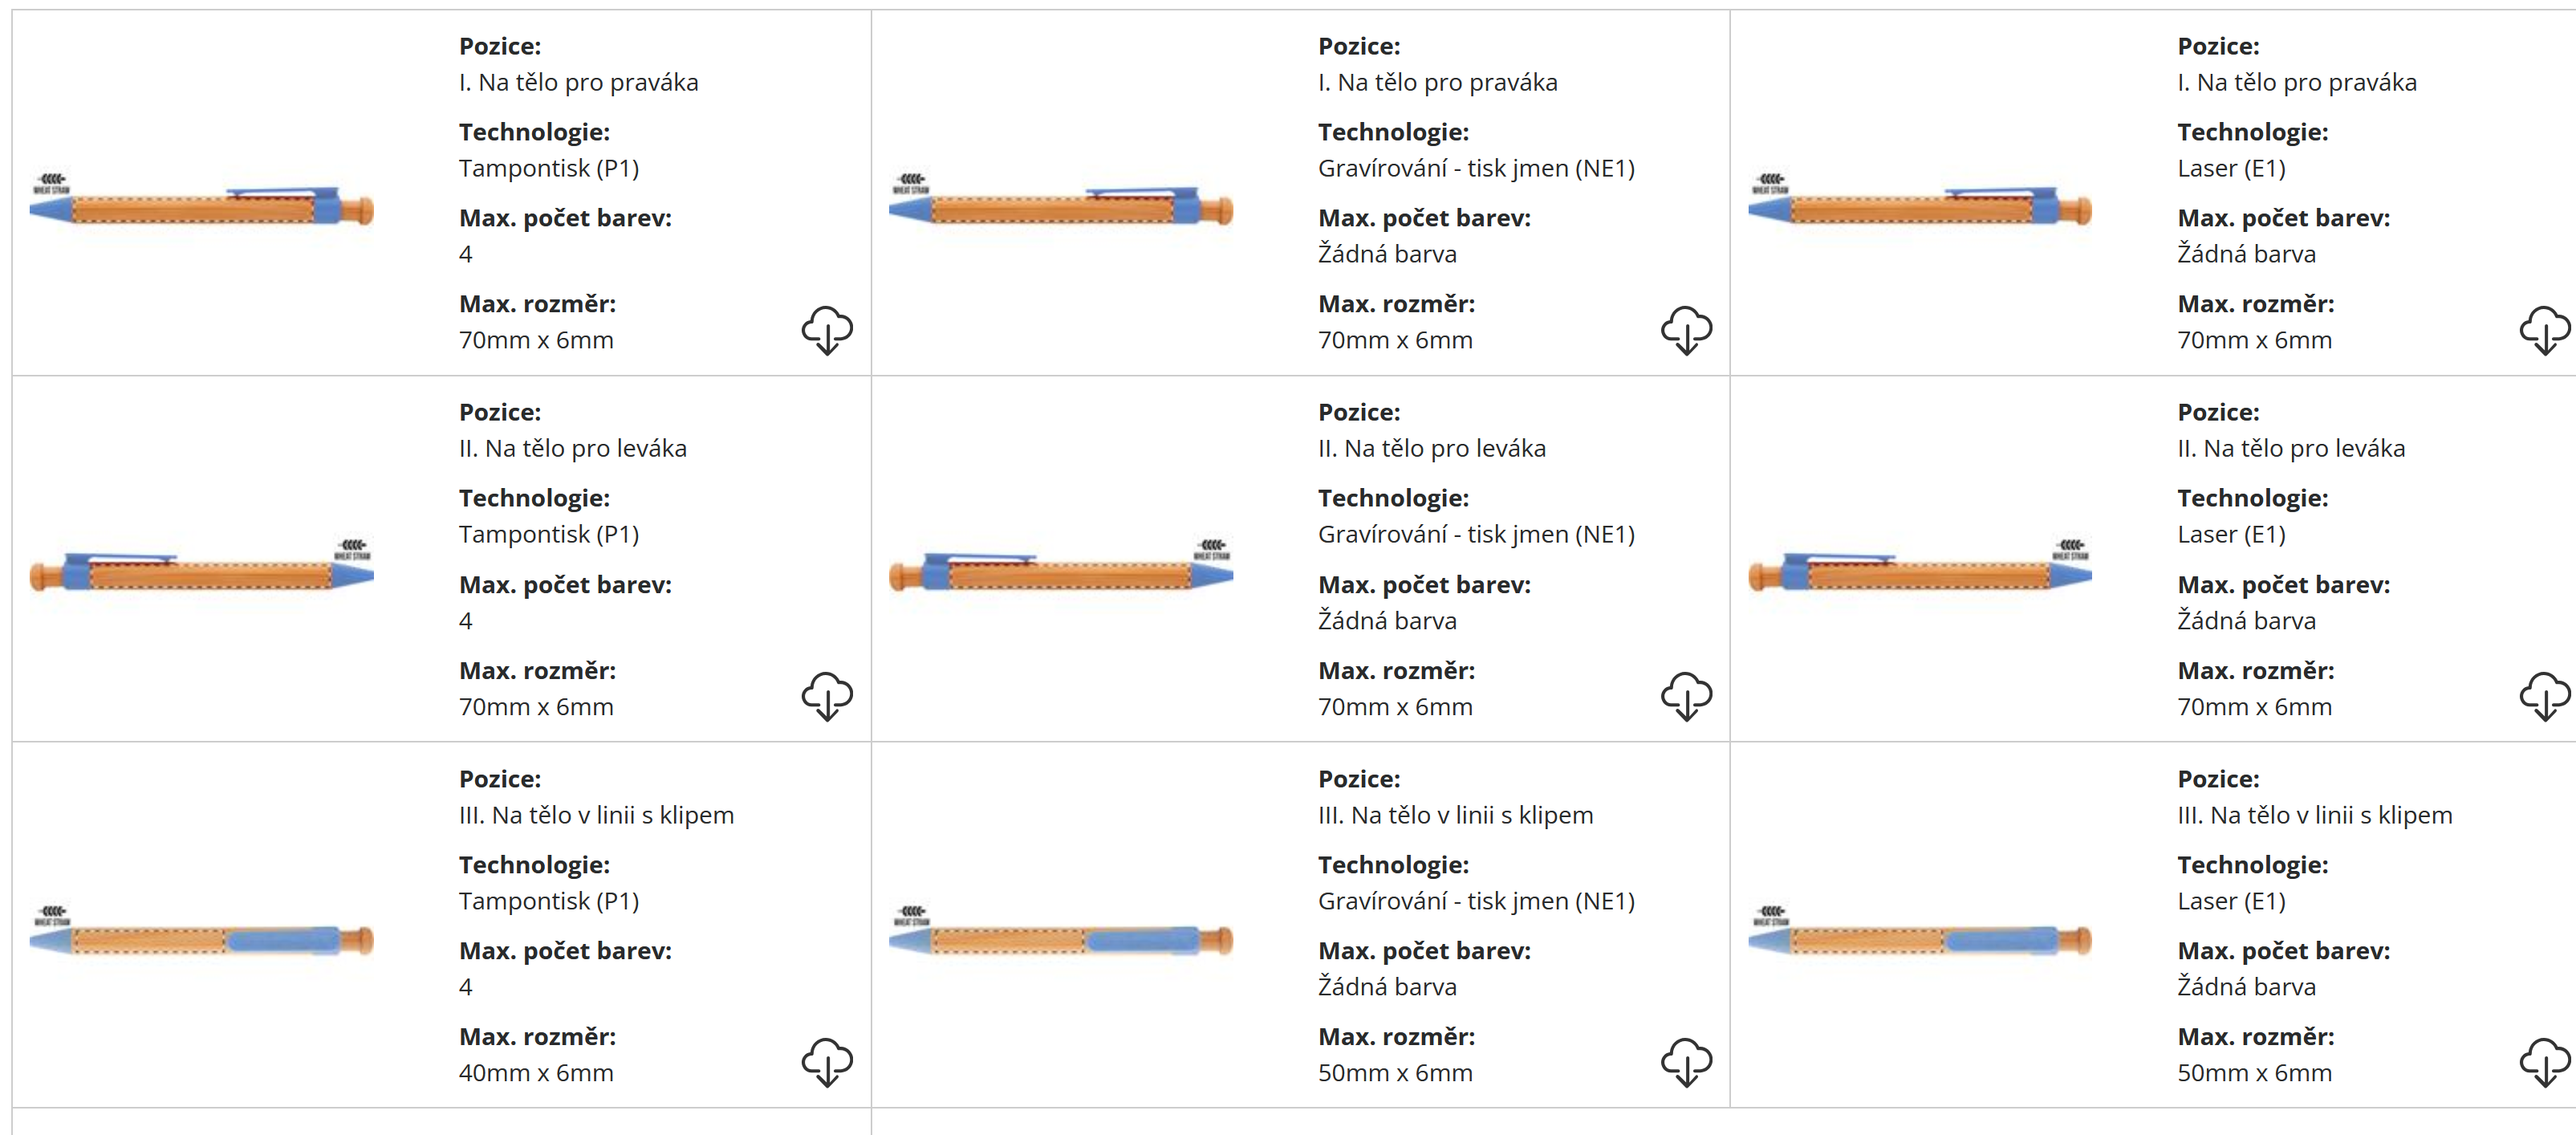Viewport: 2576px width, 1135px height.
Task: Download template for position III Gravírování
Action: coord(1686,1062)
